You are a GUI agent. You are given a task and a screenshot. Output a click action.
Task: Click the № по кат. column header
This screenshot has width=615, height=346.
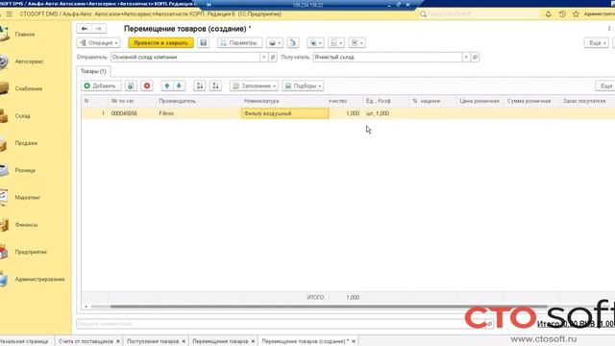coord(132,101)
